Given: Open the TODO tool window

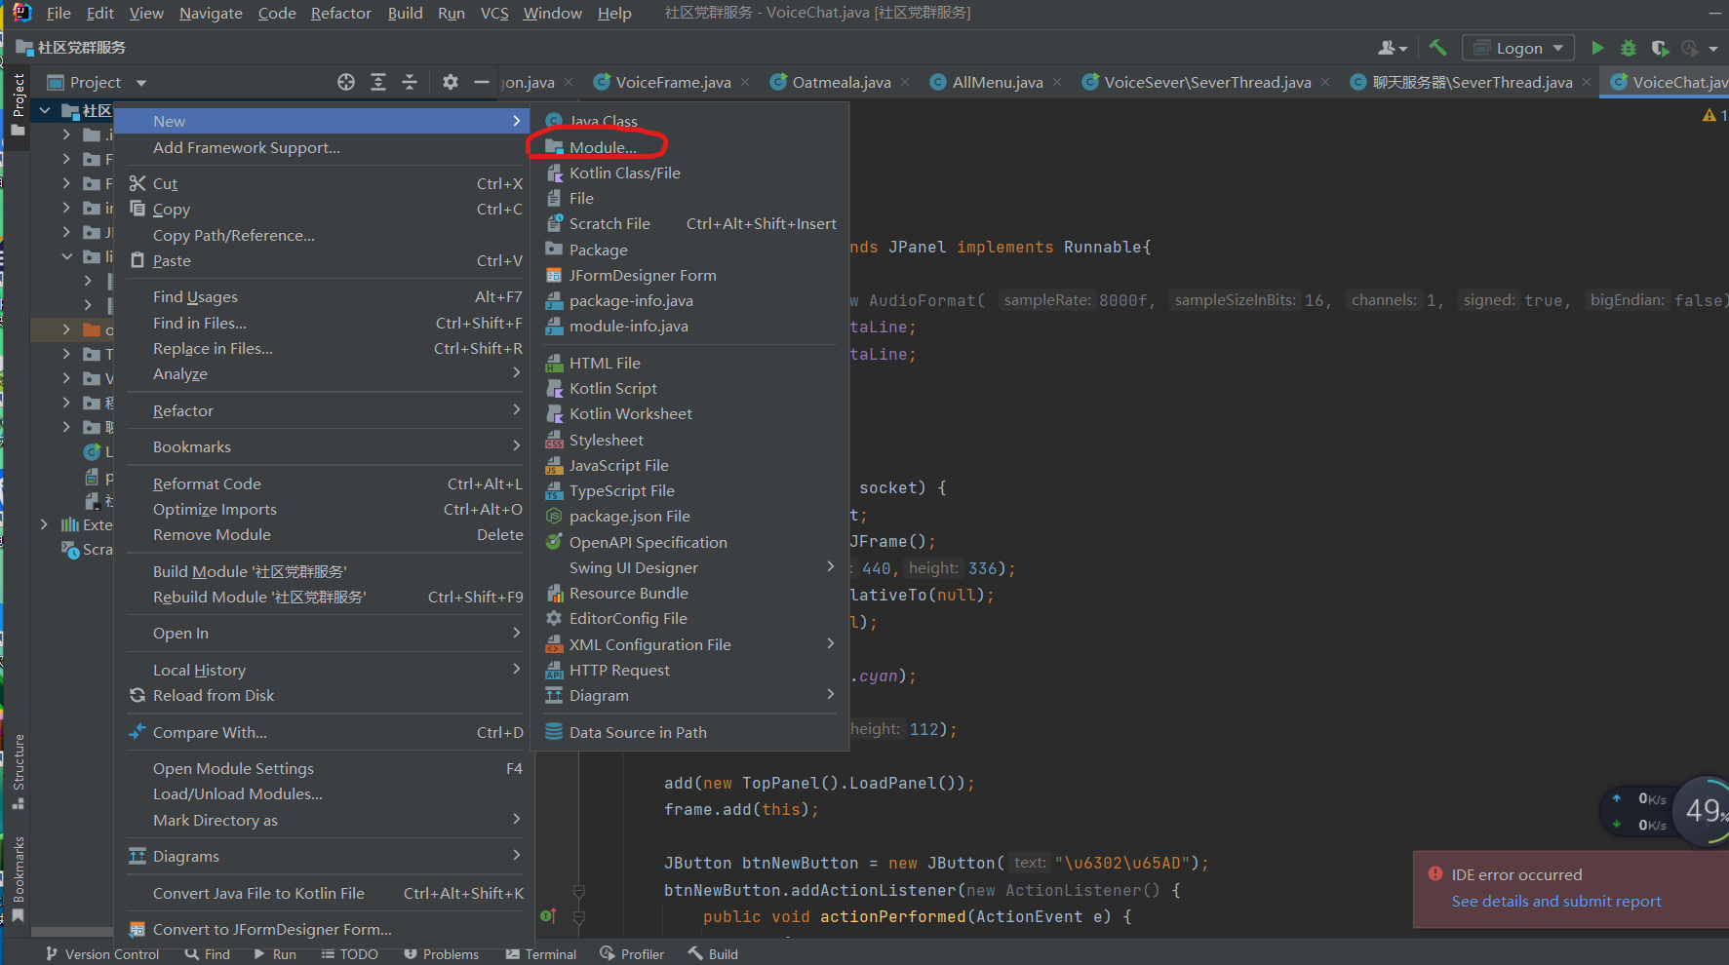Looking at the screenshot, I should (349, 954).
